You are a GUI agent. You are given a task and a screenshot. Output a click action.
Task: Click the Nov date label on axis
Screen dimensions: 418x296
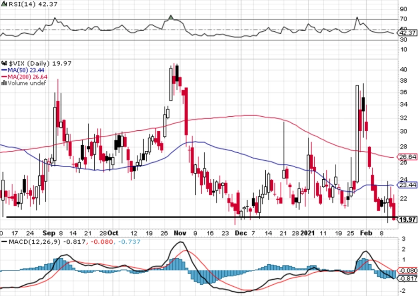pyautogui.click(x=180, y=233)
